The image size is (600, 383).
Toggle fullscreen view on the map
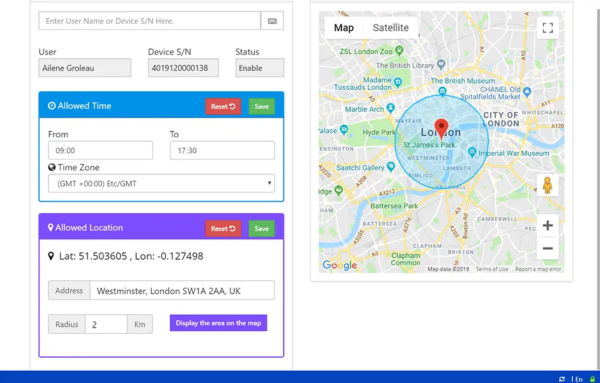(547, 27)
